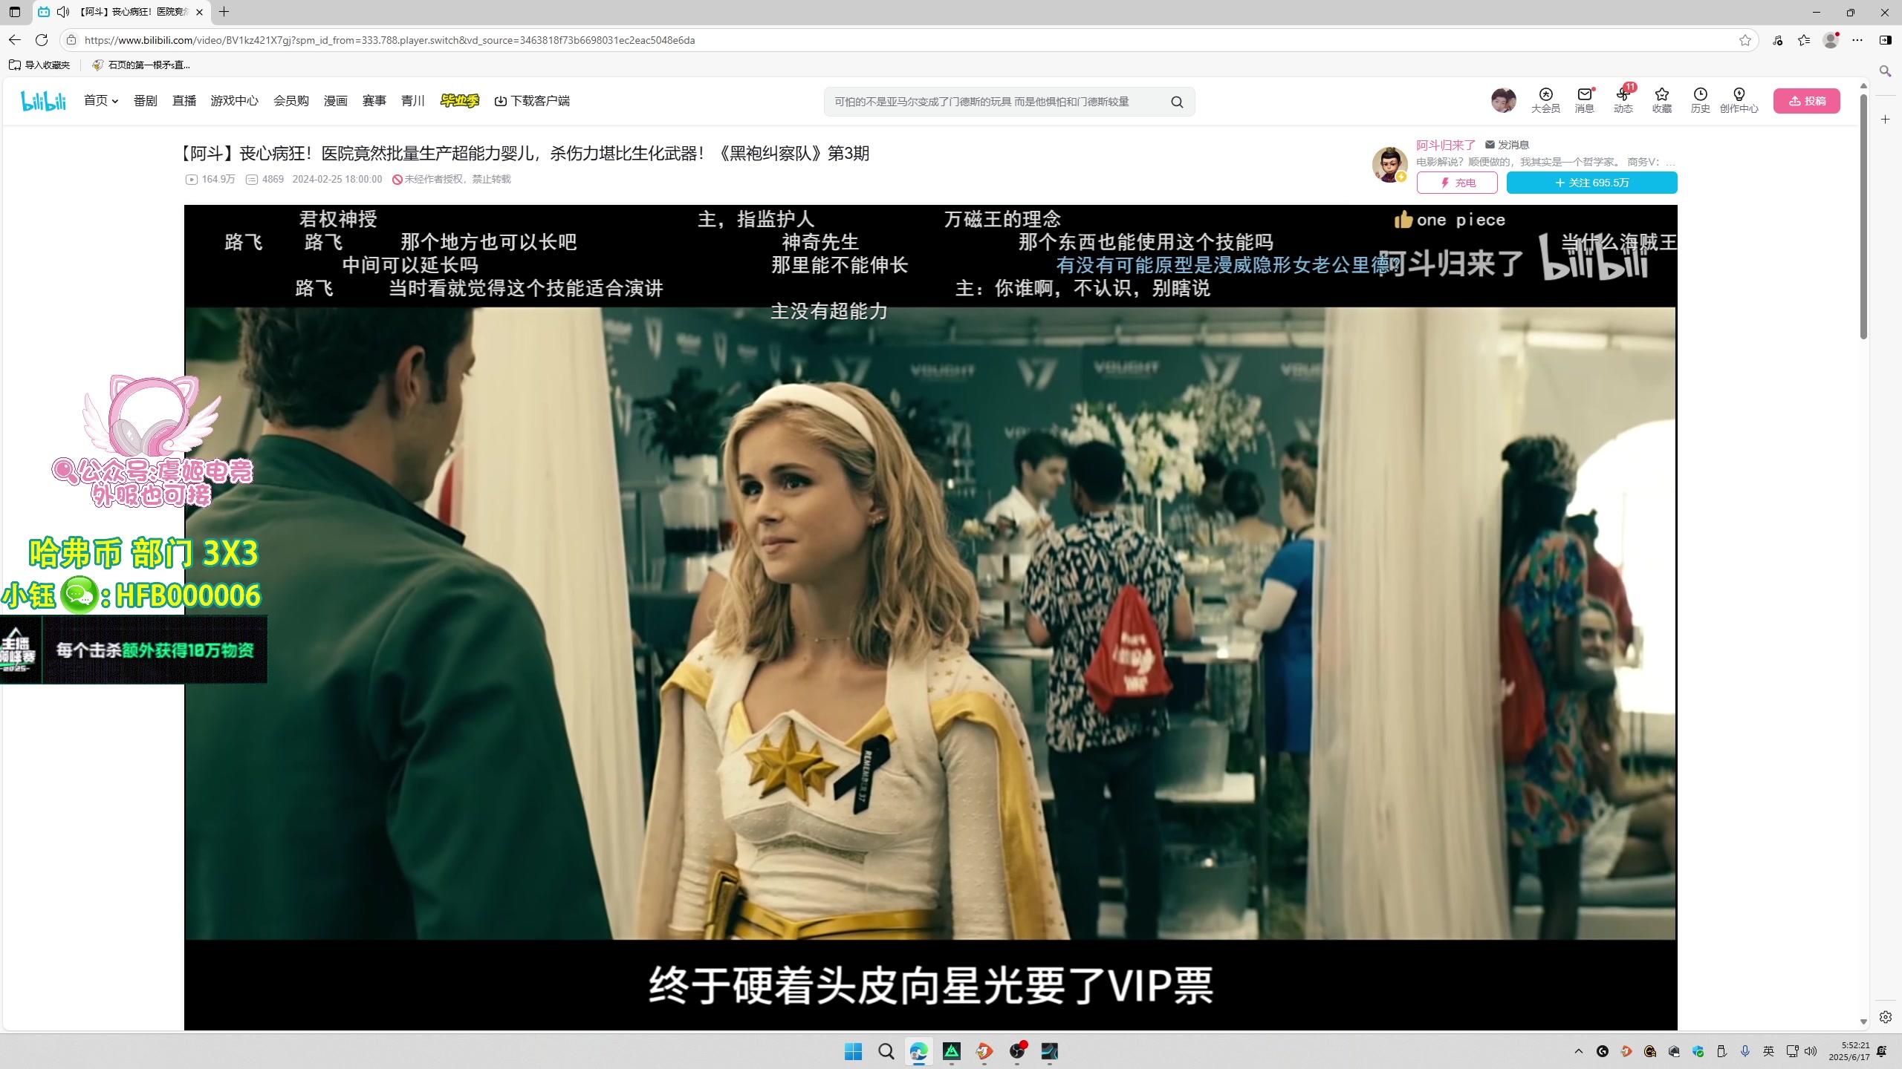Open the Windows Start menu
The image size is (1902, 1069).
[853, 1051]
